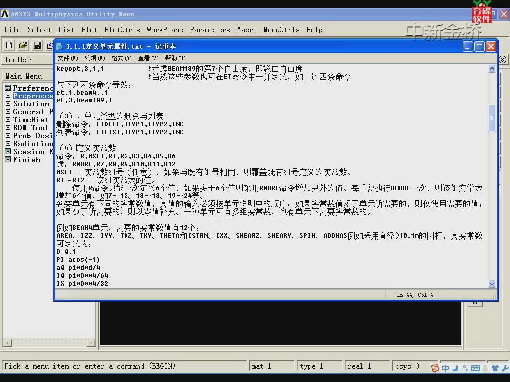Open the skin shirt icon on the IME bar

coord(495,368)
